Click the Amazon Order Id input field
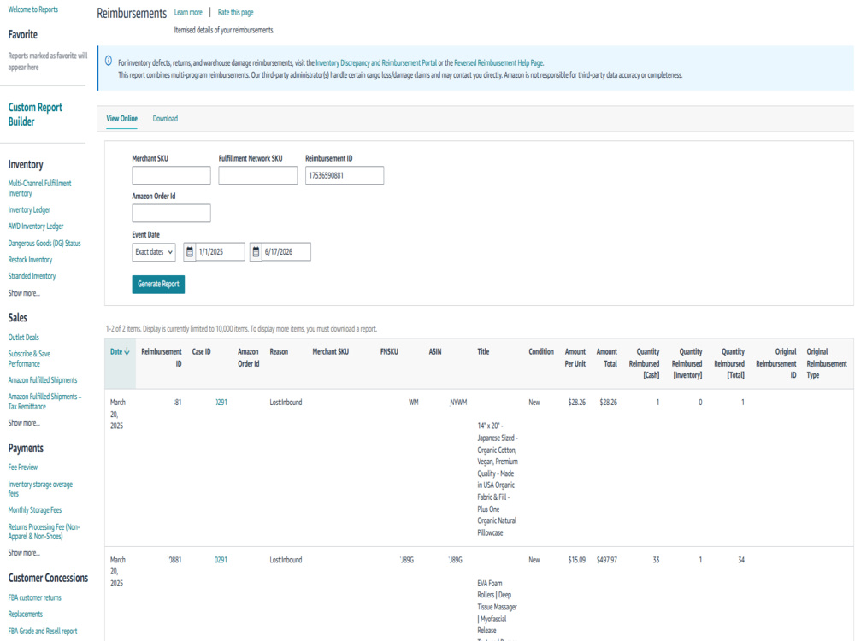This screenshot has height=641, width=855. (171, 213)
